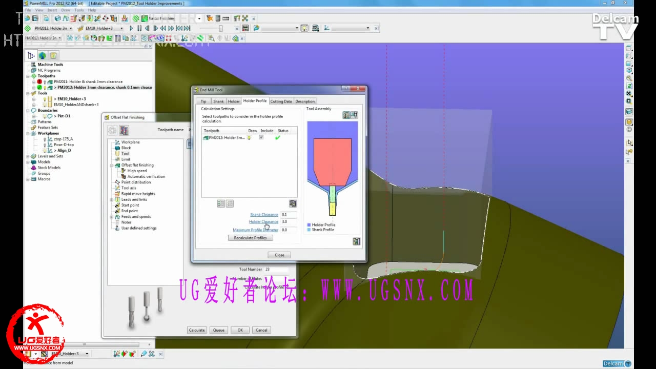Click the greyed edit icon in Offset Flat Finishing
656x369 pixels.
click(x=112, y=130)
